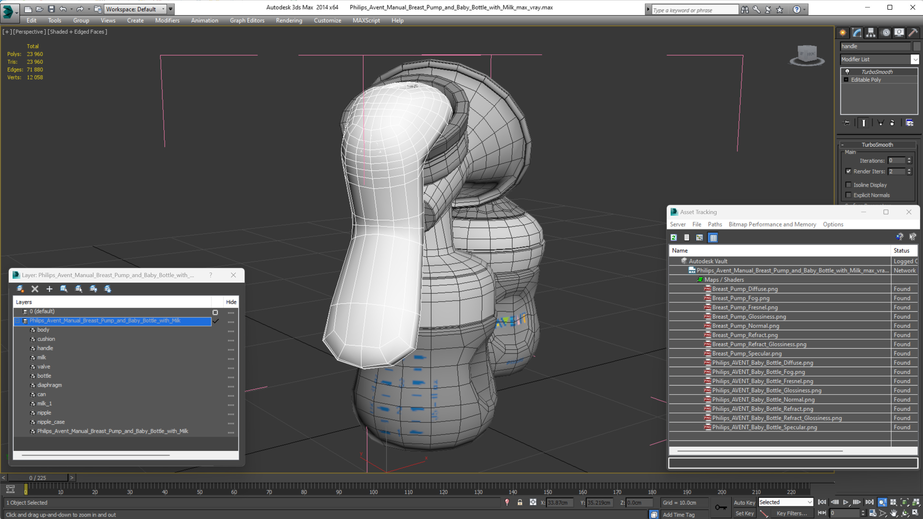
Task: Click the binoculars search icon
Action: point(744,10)
